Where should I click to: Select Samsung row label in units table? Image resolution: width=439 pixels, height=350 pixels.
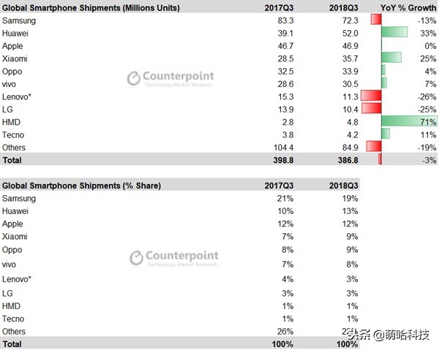(19, 19)
